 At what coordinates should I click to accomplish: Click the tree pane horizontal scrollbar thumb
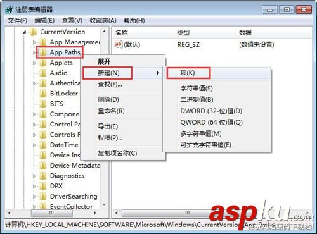pyautogui.click(x=51, y=213)
